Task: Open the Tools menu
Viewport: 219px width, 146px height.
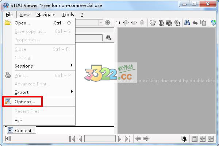Action: pyautogui.click(x=68, y=15)
